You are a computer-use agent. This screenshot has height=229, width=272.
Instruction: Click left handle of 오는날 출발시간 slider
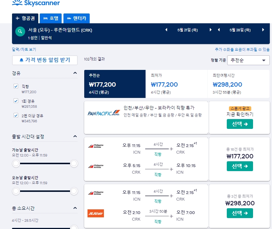coord(16,191)
